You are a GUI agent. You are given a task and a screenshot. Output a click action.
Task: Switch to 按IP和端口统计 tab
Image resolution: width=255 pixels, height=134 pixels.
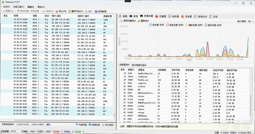point(139,65)
